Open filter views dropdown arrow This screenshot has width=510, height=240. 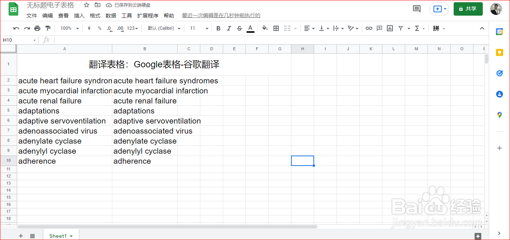pyautogui.click(x=409, y=28)
